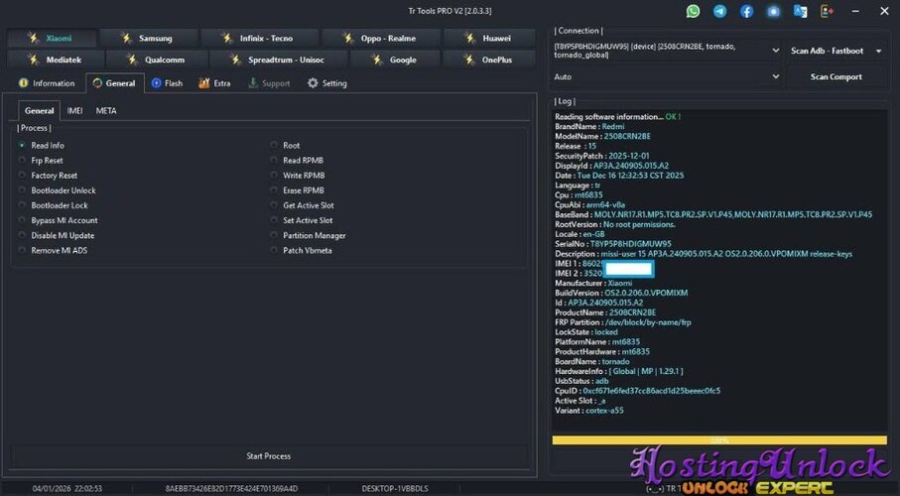The image size is (900, 496).
Task: Open the Extra tab
Action: tap(214, 83)
